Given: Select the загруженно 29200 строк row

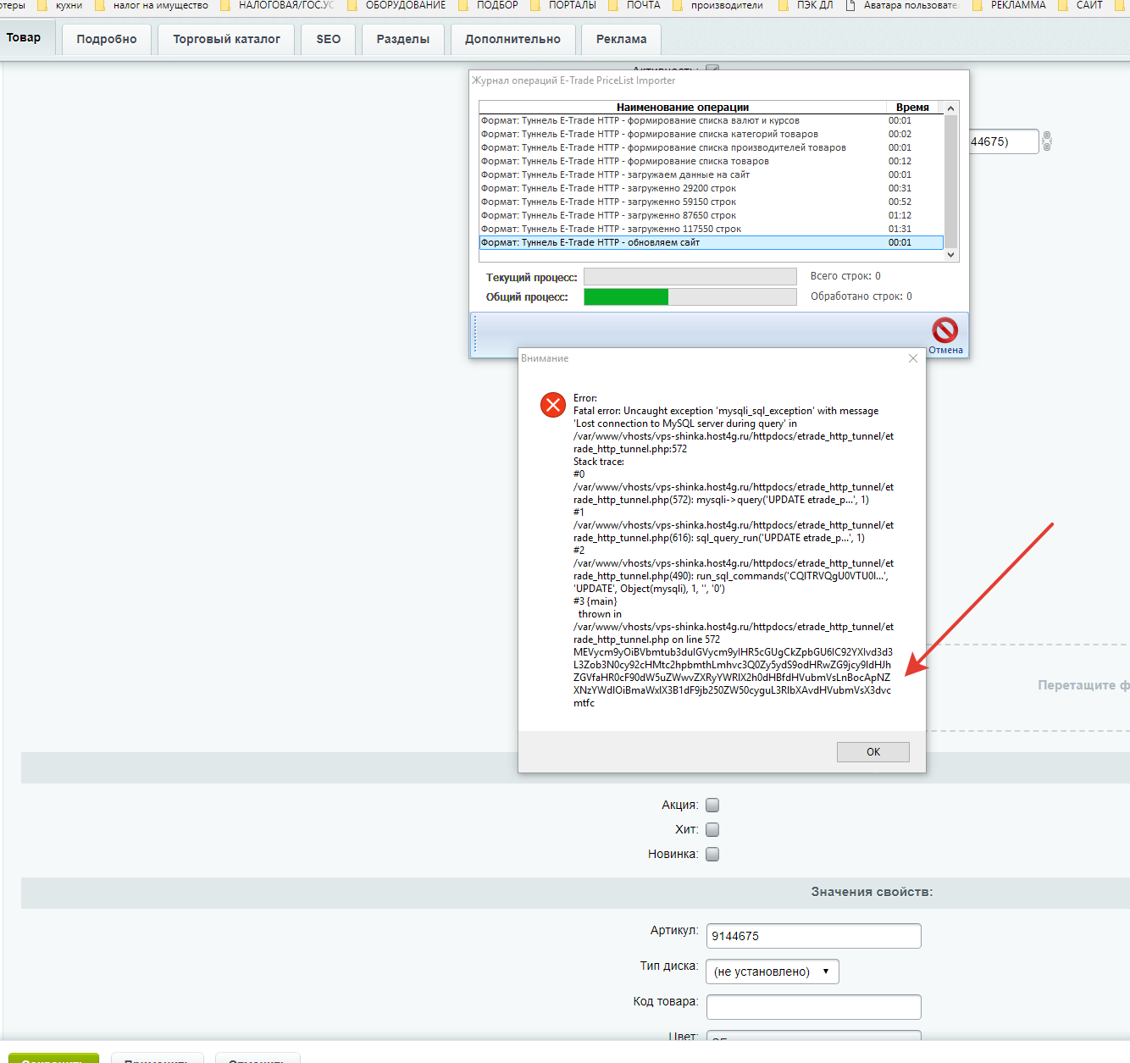Looking at the screenshot, I should point(711,188).
